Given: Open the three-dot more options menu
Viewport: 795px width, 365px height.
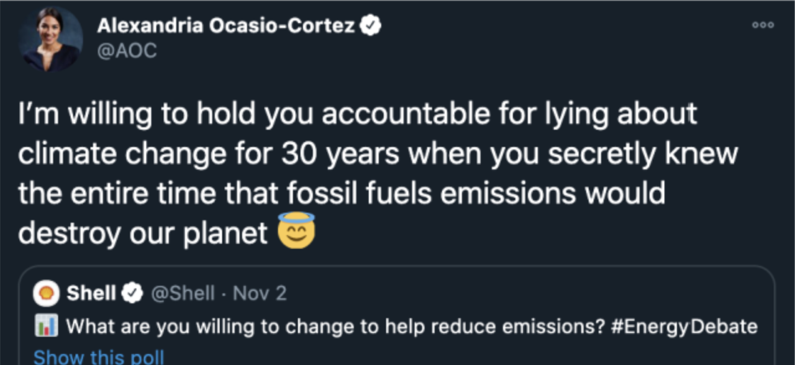Looking at the screenshot, I should click(763, 25).
